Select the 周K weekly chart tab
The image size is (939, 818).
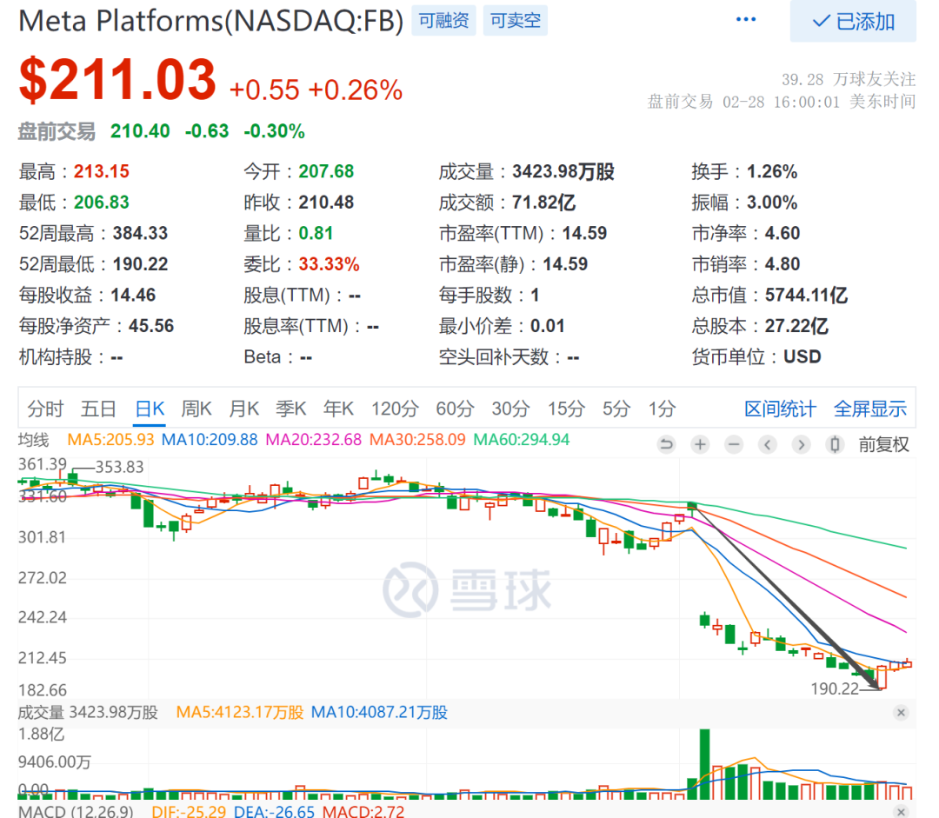(x=196, y=409)
